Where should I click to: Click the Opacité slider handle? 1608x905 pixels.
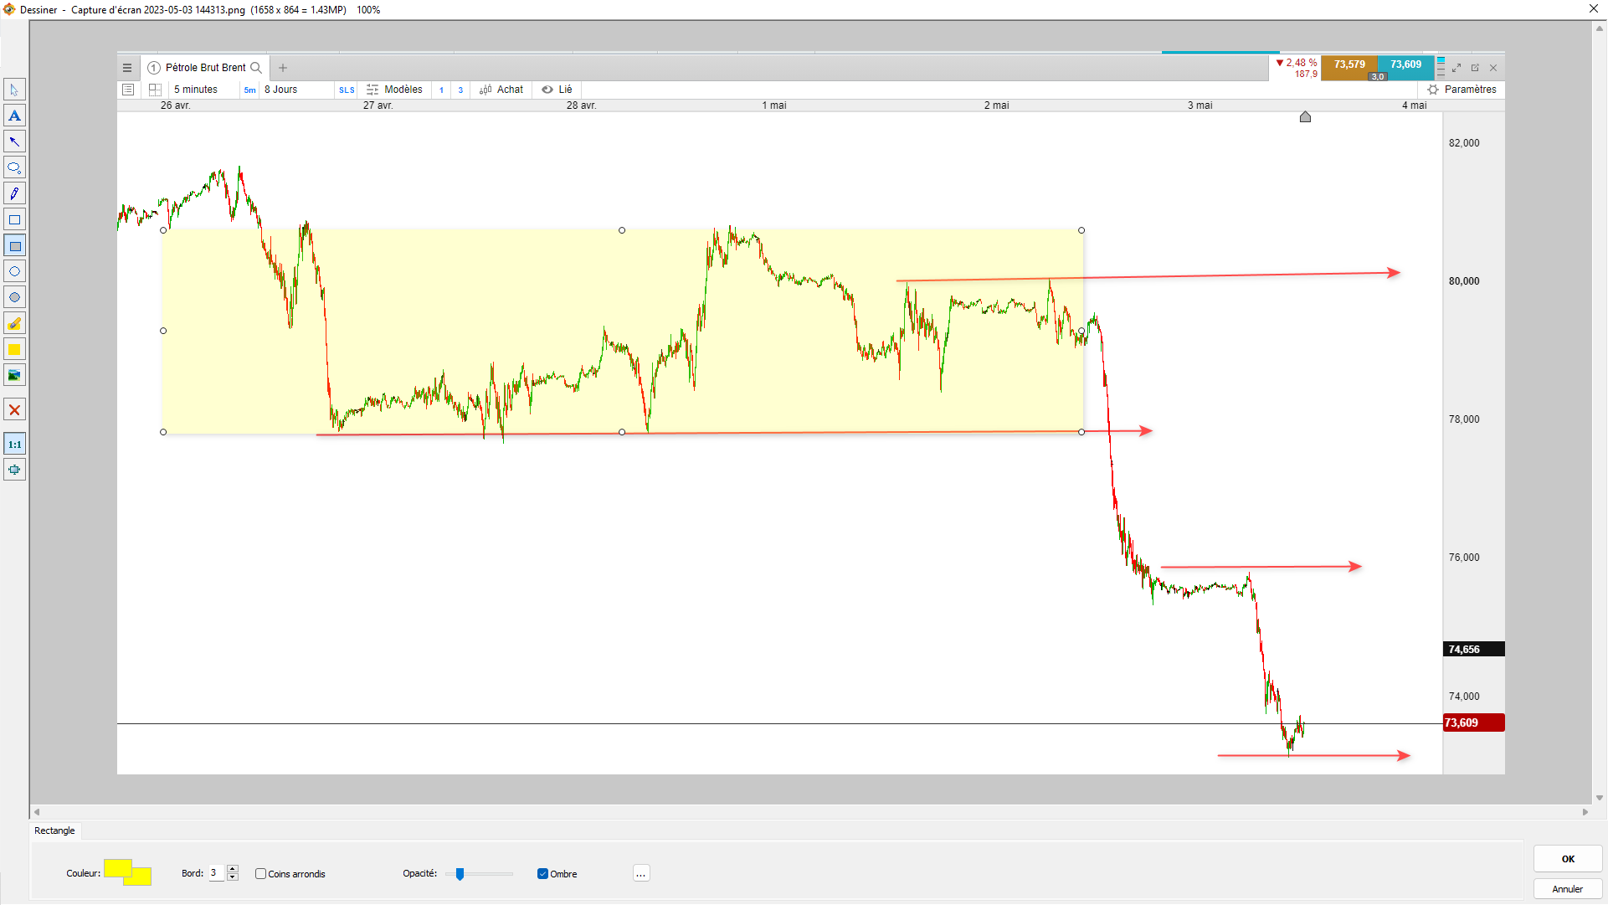[x=460, y=874]
